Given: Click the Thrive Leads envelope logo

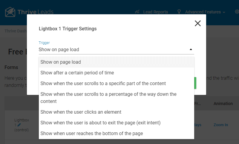Looking at the screenshot, I should [x=10, y=12].
